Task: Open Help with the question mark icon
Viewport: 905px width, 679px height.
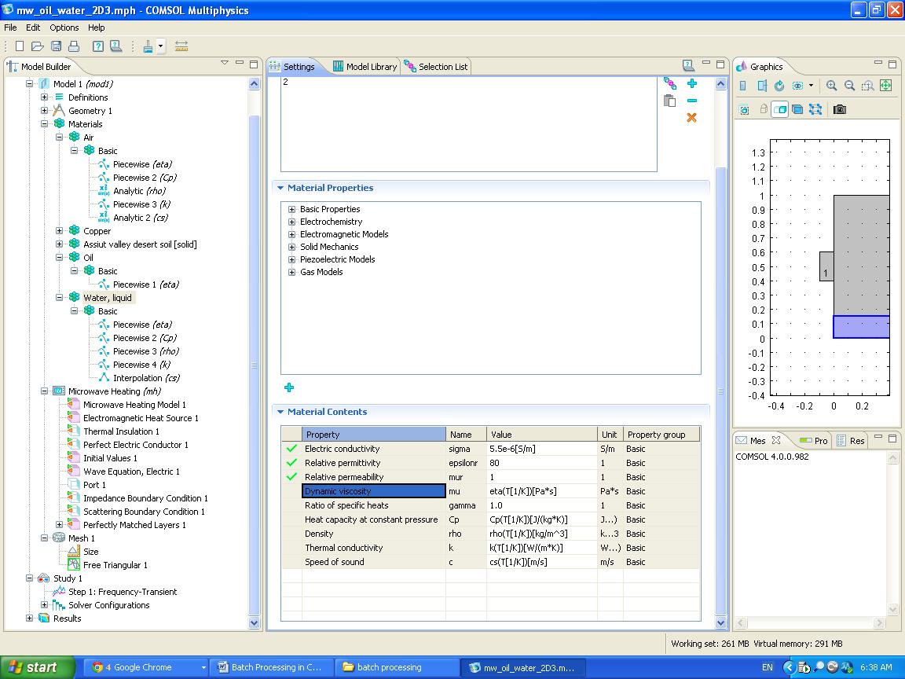Action: (x=98, y=46)
